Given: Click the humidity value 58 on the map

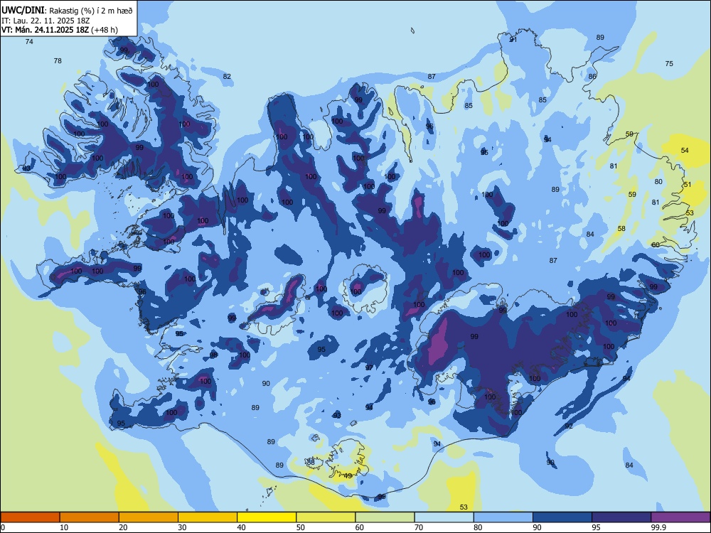Looking at the screenshot, I should (621, 229).
